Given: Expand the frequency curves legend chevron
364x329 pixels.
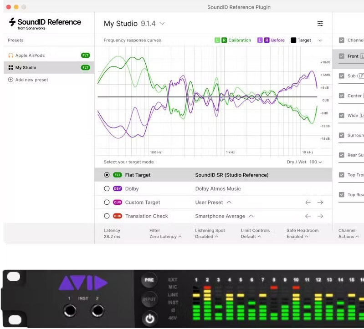Looking at the screenshot, I should (320, 40).
